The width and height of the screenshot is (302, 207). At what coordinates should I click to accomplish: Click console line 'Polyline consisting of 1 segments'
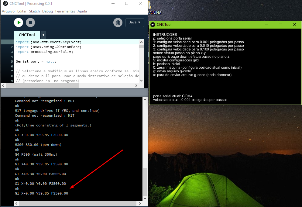pos(53,125)
